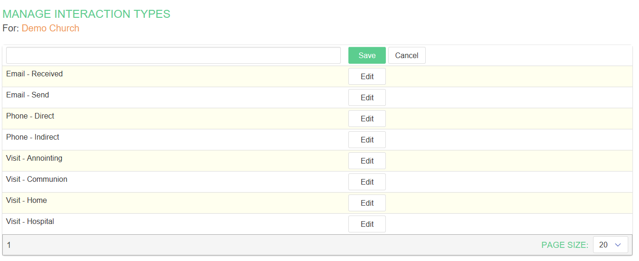The height and width of the screenshot is (261, 639).
Task: Edit the Phone - Direct type
Action: 367,119
